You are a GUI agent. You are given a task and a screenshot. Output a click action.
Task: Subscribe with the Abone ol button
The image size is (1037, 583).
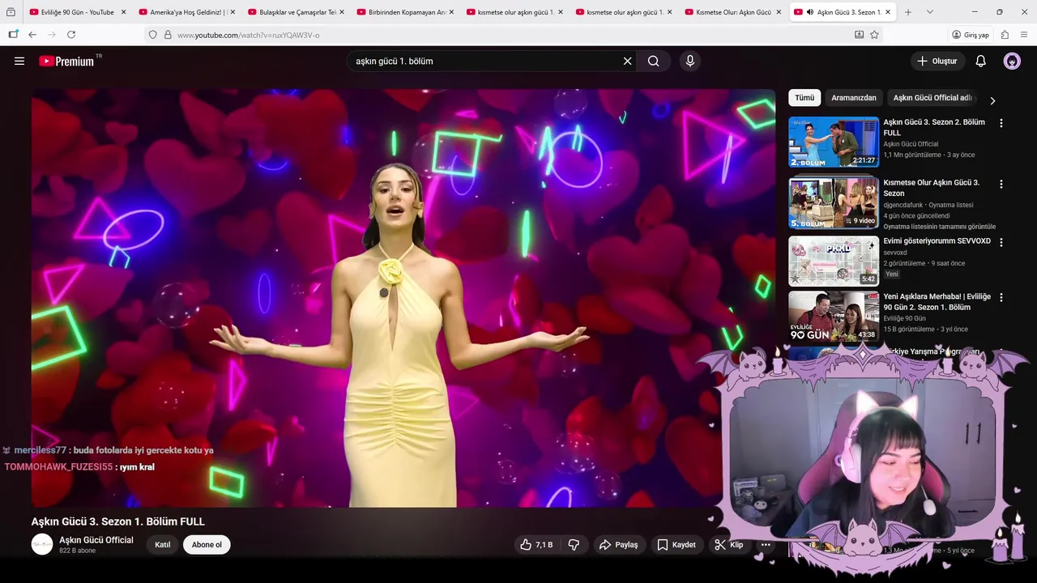tap(207, 545)
